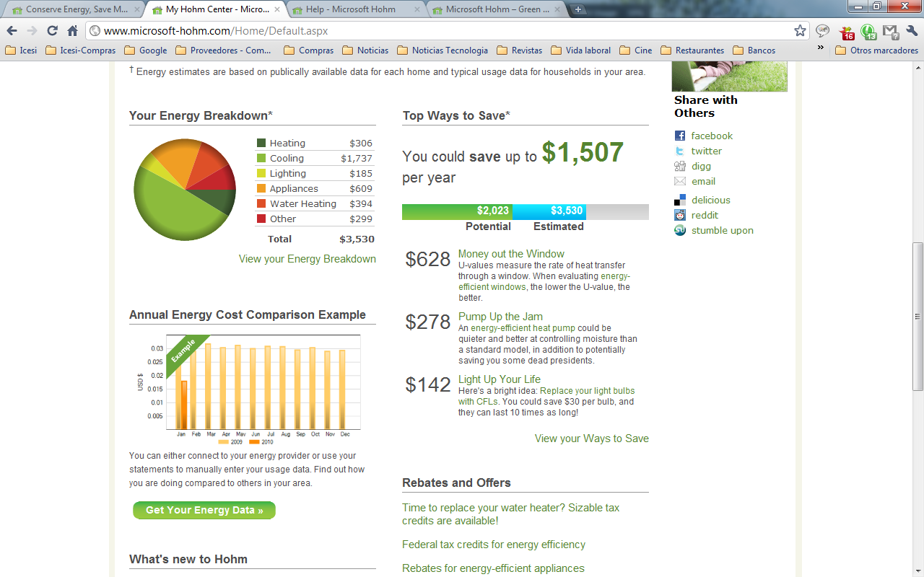Click the green Cooling legend swatch
The width and height of the screenshot is (924, 577).
261,159
